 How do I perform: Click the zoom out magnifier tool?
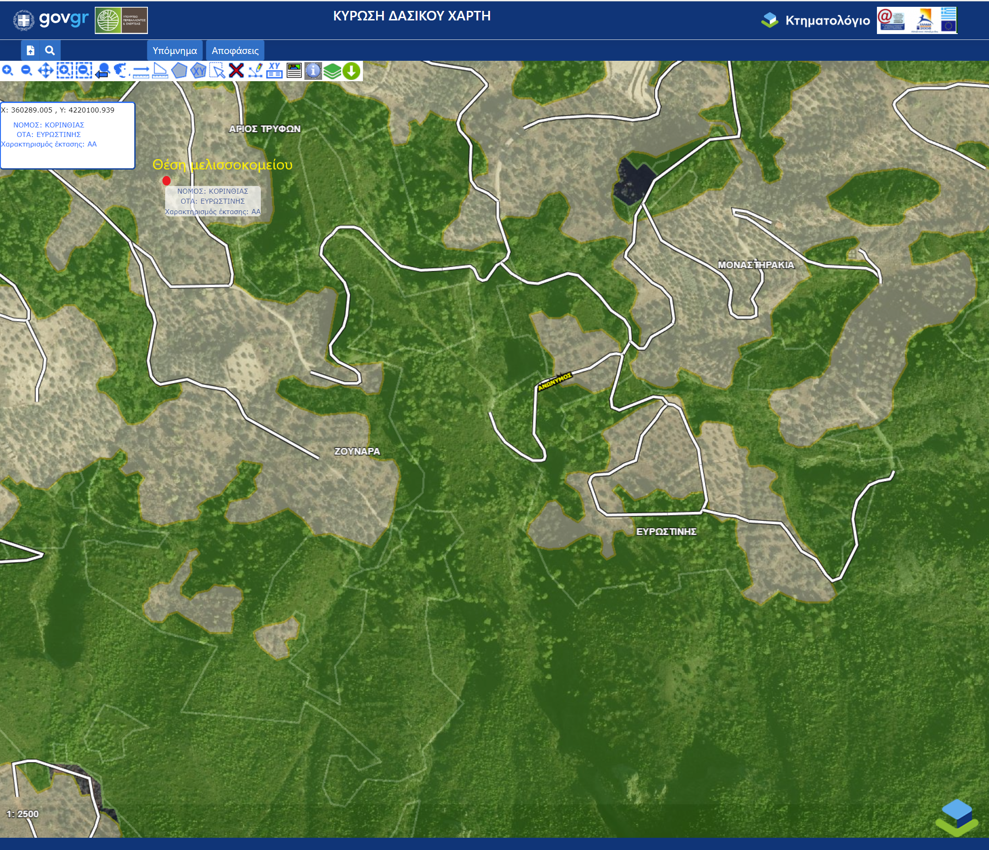point(27,71)
